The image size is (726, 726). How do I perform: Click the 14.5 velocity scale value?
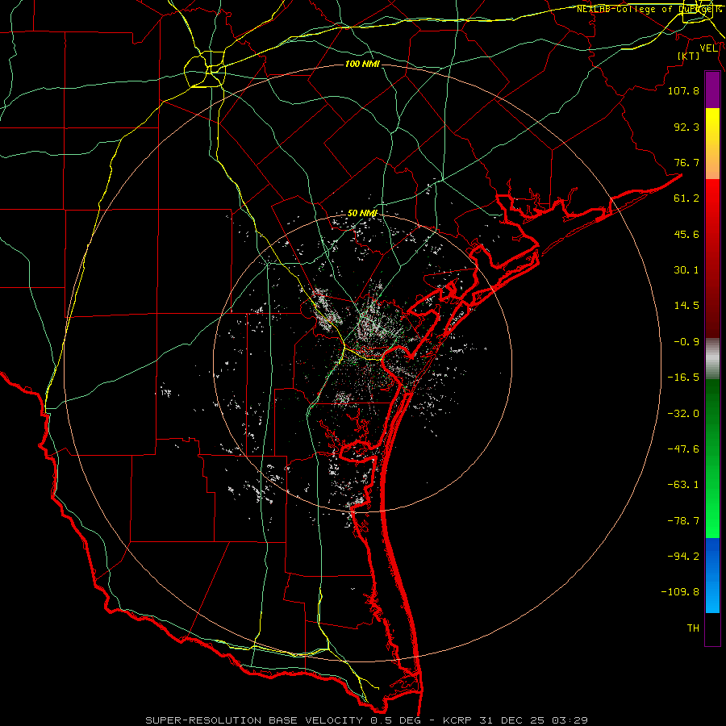(x=686, y=306)
